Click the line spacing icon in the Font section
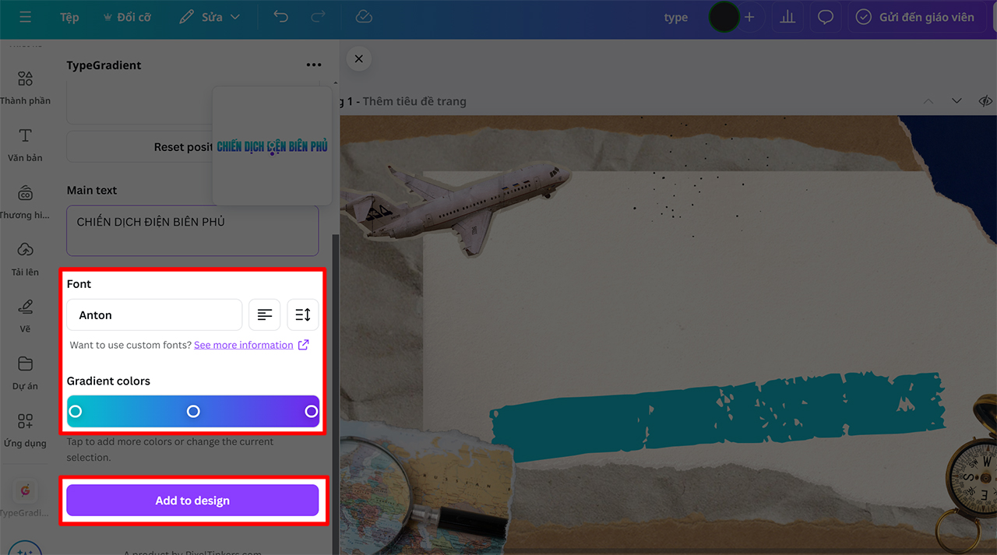This screenshot has width=997, height=555. pyautogui.click(x=302, y=314)
